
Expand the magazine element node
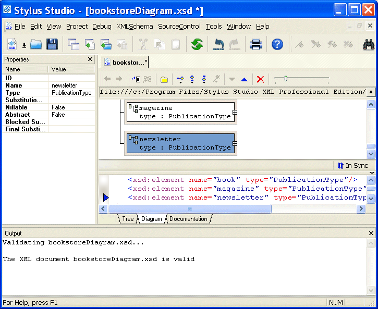235,112
